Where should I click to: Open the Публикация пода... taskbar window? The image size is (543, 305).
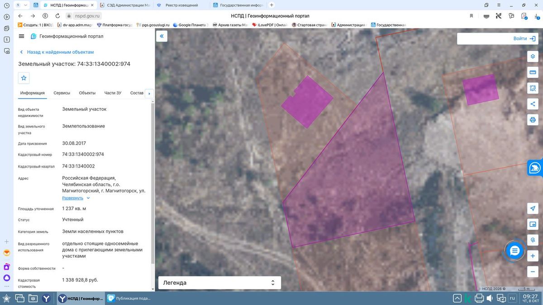129,298
